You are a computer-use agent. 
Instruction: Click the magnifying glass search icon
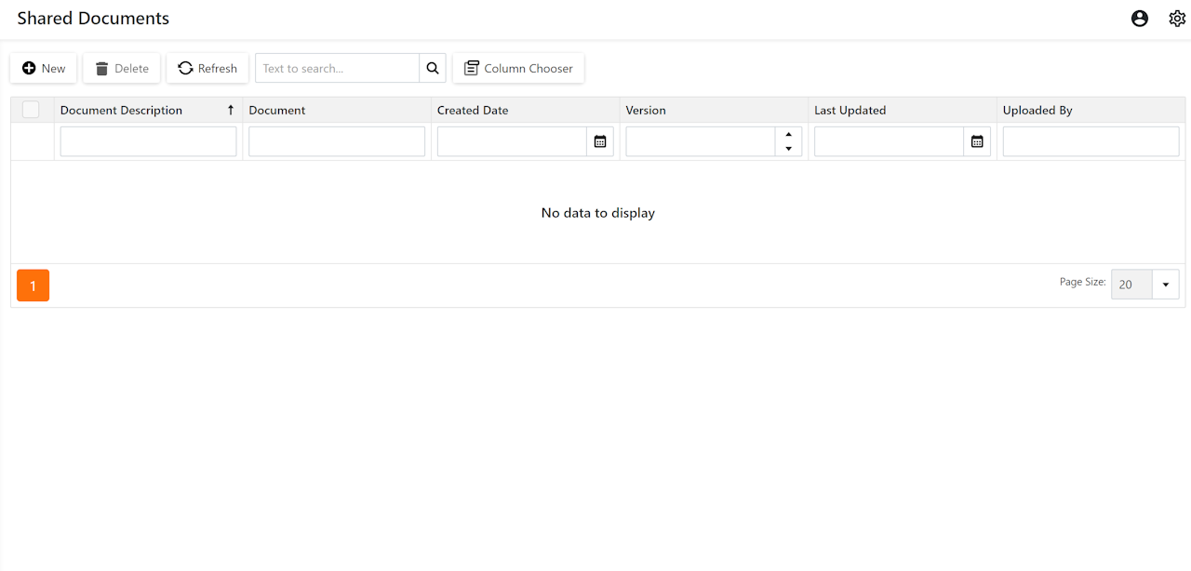coord(433,68)
